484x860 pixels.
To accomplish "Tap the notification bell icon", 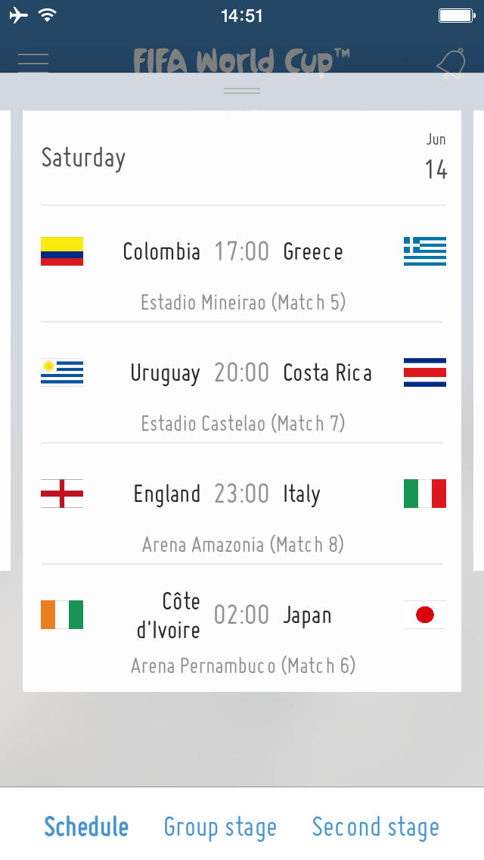I will (451, 64).
